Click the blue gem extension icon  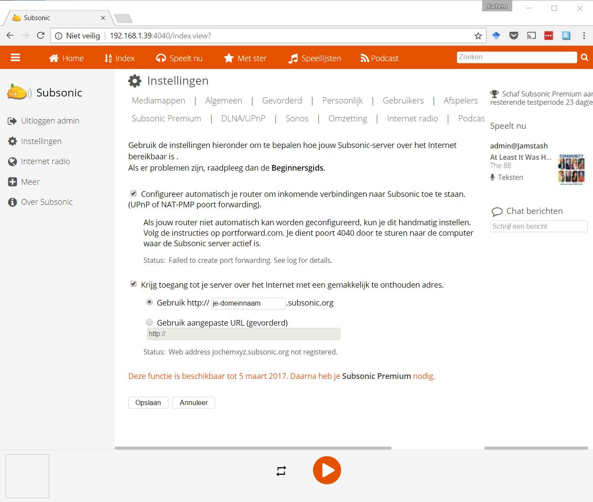[496, 36]
